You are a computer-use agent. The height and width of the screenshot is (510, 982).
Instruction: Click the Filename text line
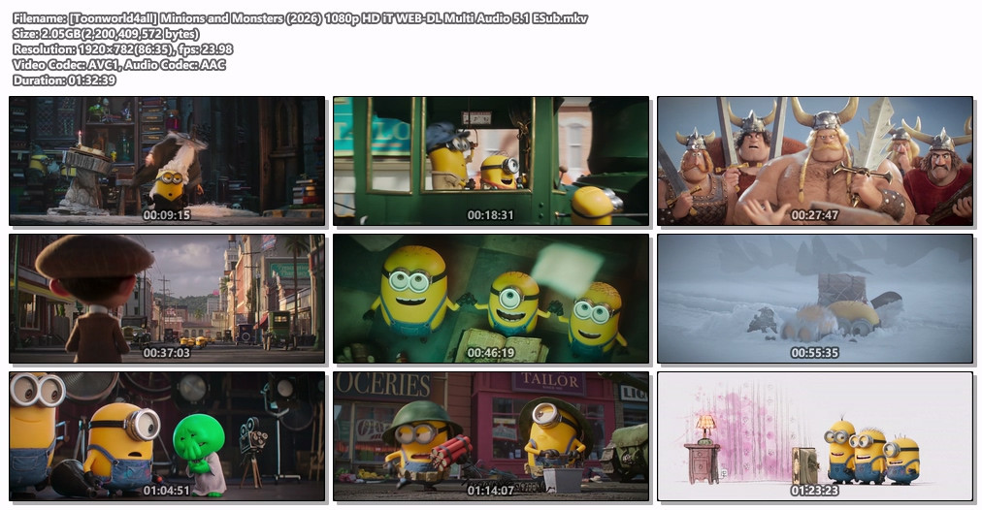click(300, 18)
